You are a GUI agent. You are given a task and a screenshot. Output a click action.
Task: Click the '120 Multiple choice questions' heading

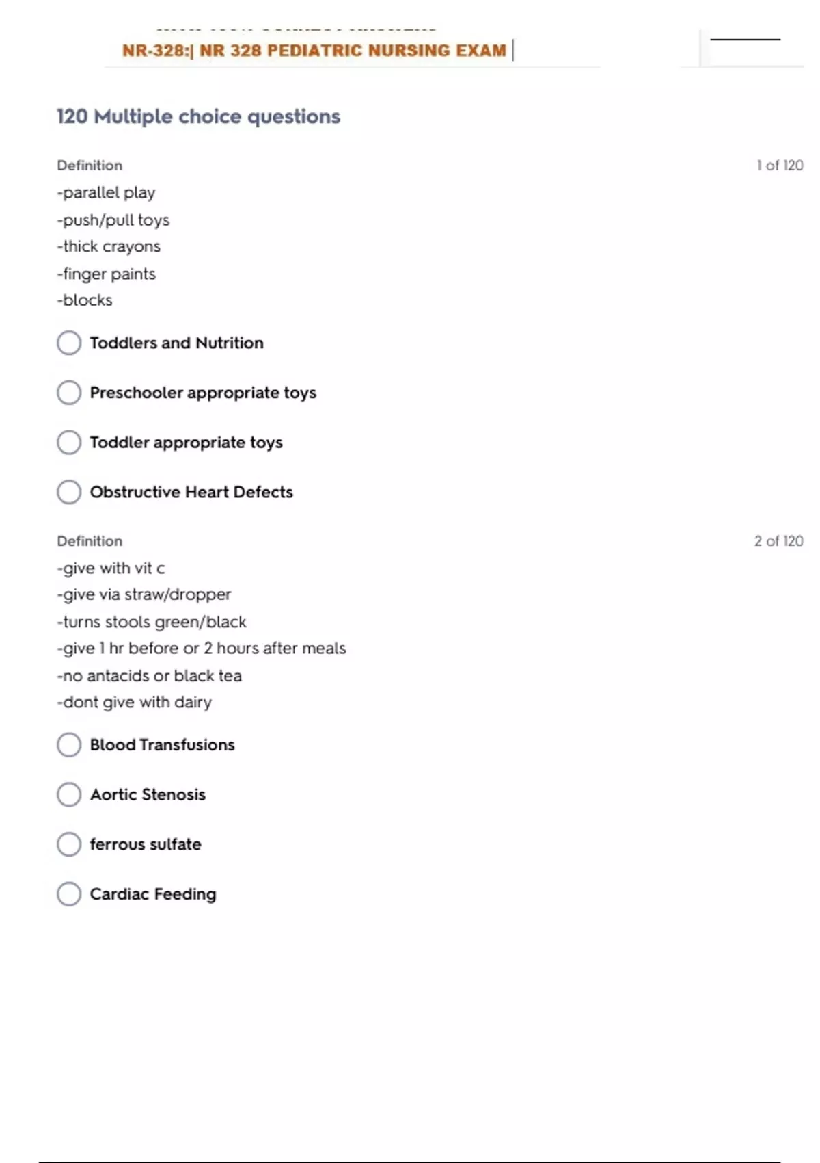(x=198, y=116)
